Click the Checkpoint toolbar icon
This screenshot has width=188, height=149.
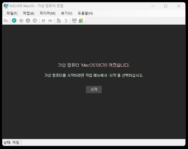(59, 21)
